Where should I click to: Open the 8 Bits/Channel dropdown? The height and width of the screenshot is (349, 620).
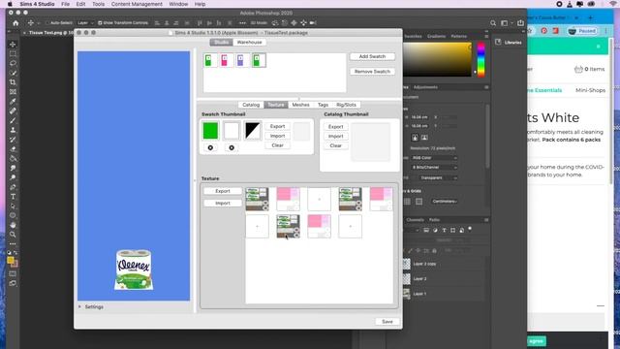[x=434, y=168]
